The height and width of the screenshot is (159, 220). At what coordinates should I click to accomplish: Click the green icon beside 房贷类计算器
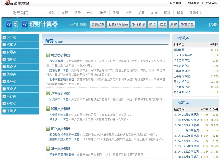tap(48, 55)
